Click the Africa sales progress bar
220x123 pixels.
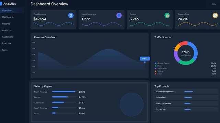click(64, 113)
